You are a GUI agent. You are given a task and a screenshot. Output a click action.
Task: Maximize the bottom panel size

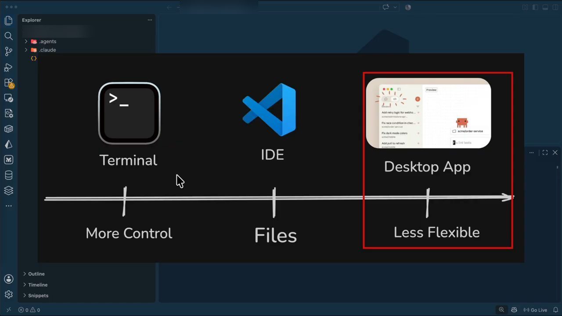[545, 153]
